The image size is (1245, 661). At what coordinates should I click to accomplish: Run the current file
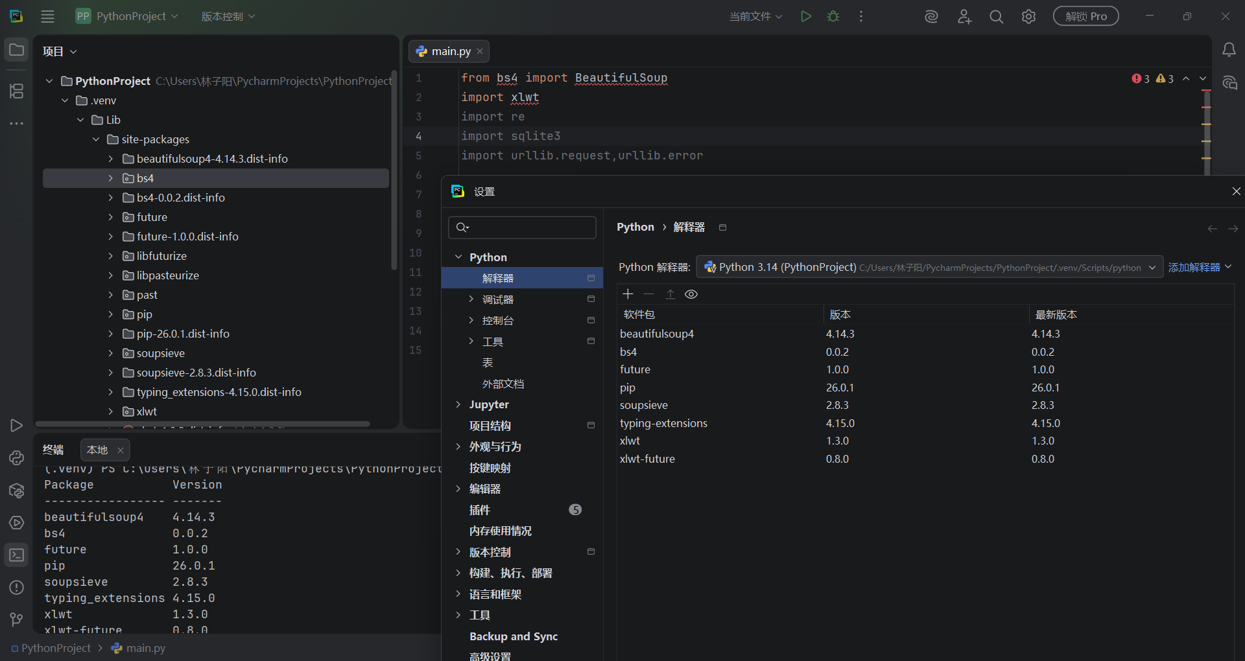[x=805, y=16]
